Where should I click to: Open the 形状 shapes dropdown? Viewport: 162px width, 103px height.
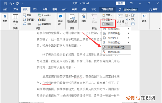tap(28, 24)
